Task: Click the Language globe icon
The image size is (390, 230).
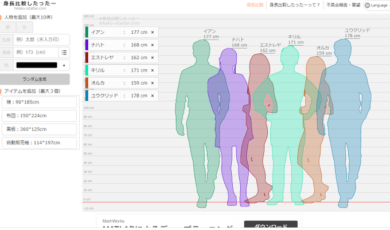Action: pyautogui.click(x=367, y=5)
